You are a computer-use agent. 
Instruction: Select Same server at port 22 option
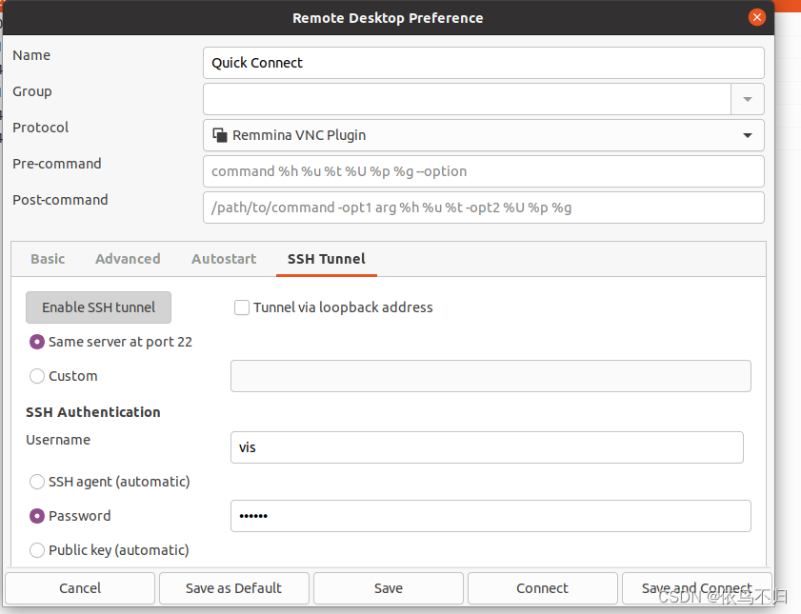[x=37, y=342]
